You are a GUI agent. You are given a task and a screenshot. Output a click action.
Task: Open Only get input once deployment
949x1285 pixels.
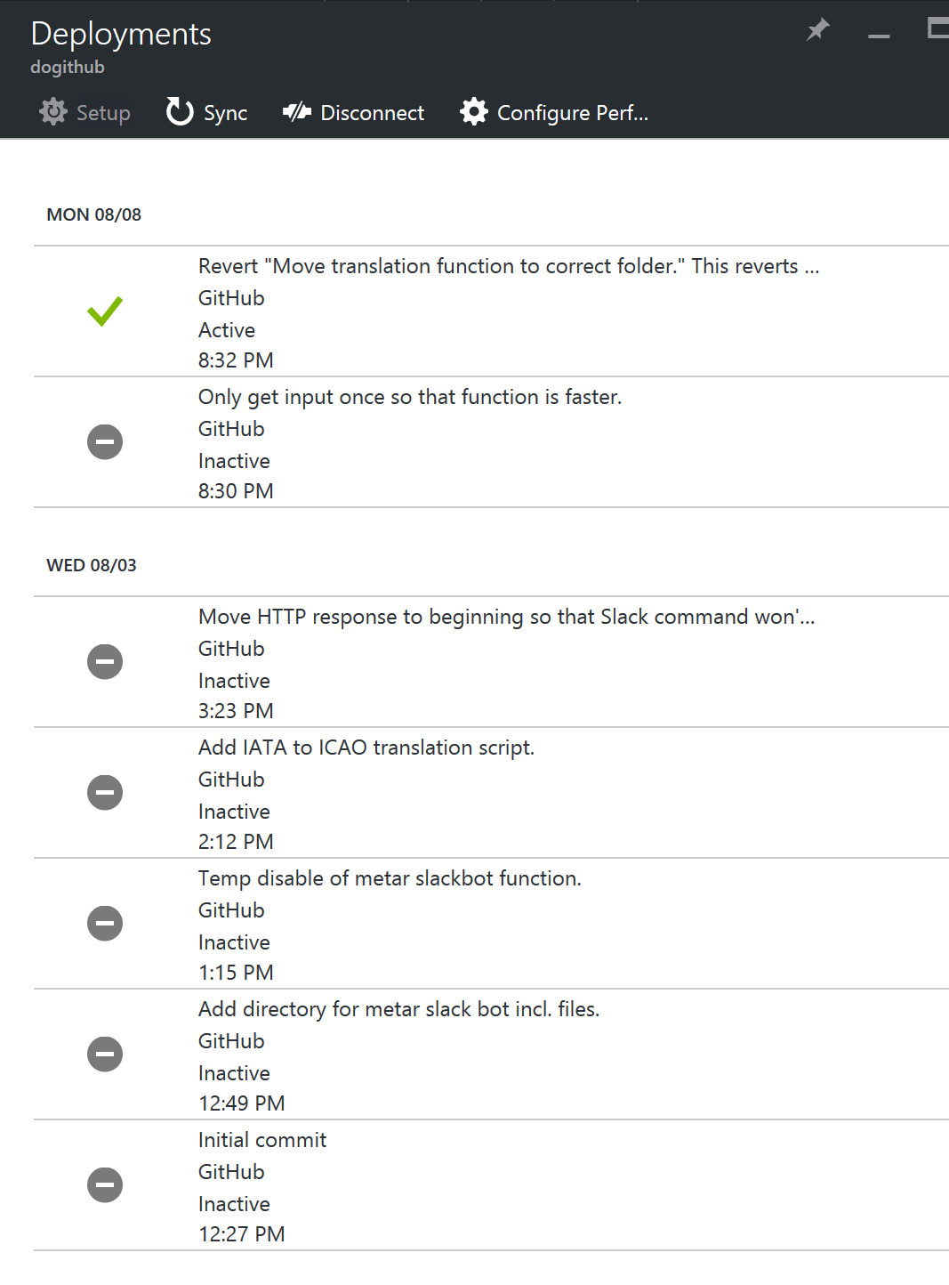[491, 442]
